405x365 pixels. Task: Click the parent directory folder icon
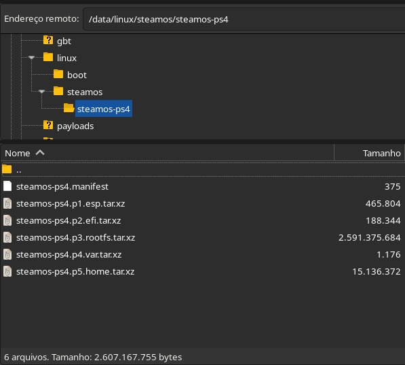pos(7,169)
